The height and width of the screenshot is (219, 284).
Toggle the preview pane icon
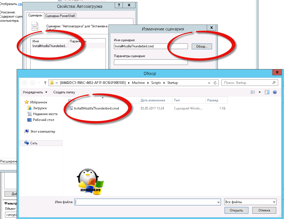[267, 92]
